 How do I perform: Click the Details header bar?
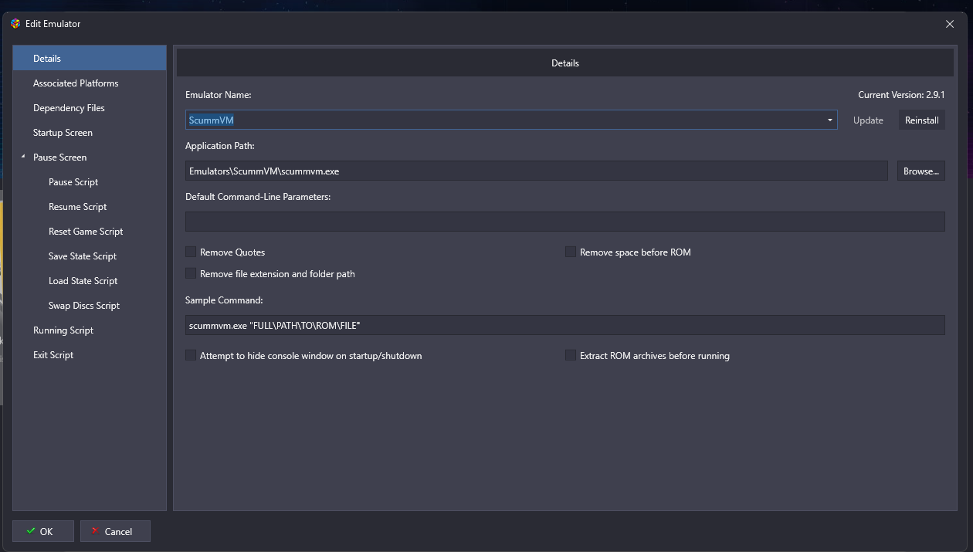click(565, 63)
